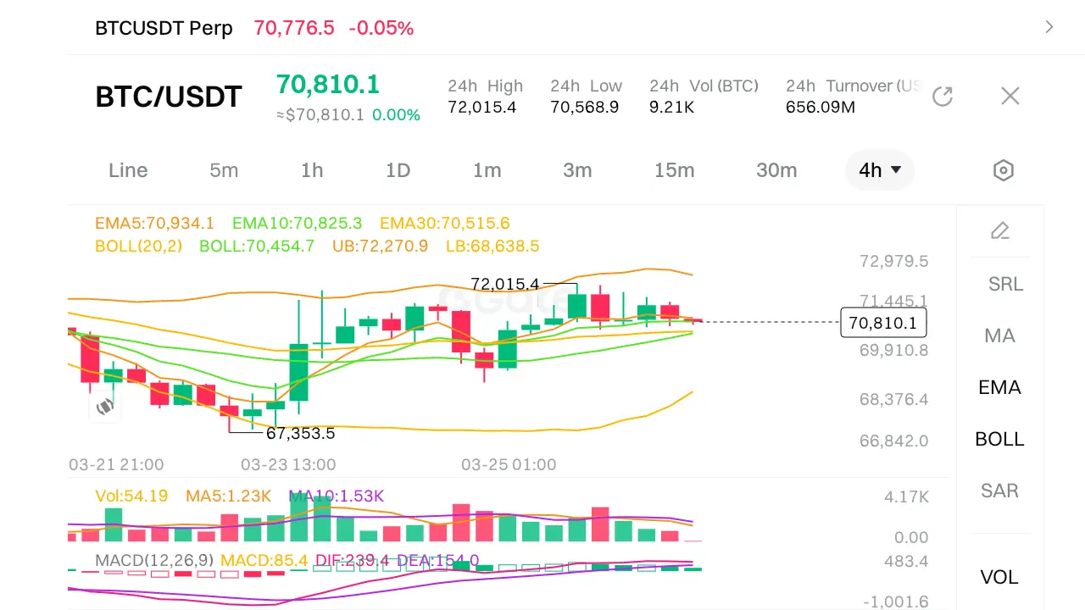Select the 1m timeframe
The width and height of the screenshot is (1085, 610).
tap(487, 170)
